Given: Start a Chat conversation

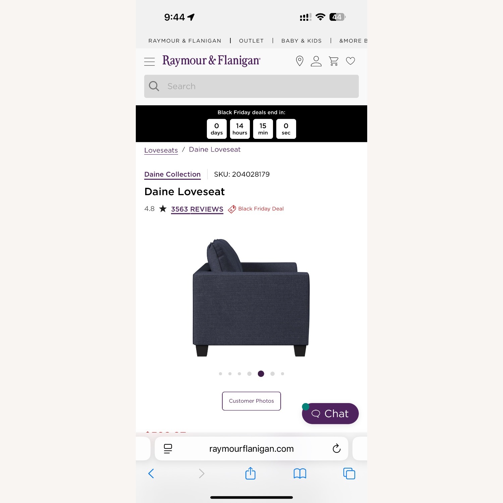Looking at the screenshot, I should (330, 413).
